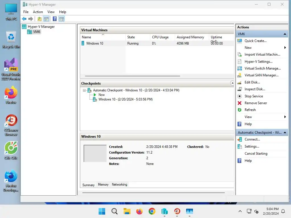Select the Cốc Cốc desktop shortcut
Viewport: 291px width, 218px height.
11,150
